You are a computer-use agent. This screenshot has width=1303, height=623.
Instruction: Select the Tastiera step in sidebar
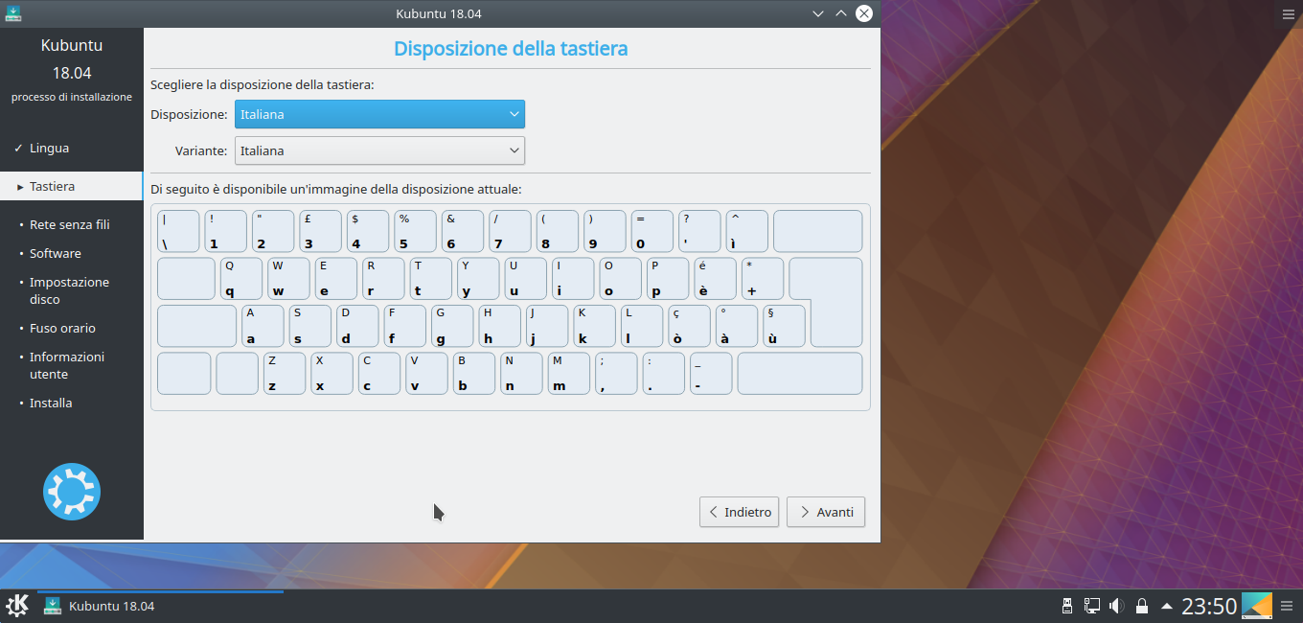pos(72,186)
